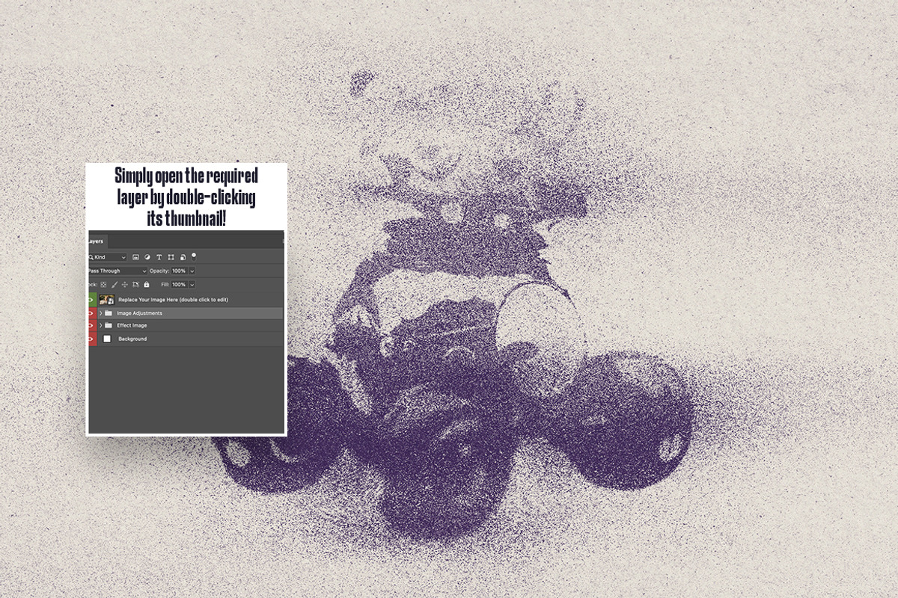Filter layers by type layer icon
The width and height of the screenshot is (898, 598).
159,257
